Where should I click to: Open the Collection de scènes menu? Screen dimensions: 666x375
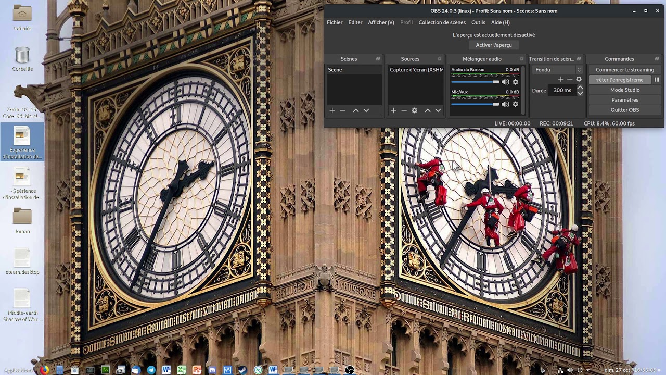coord(442,22)
